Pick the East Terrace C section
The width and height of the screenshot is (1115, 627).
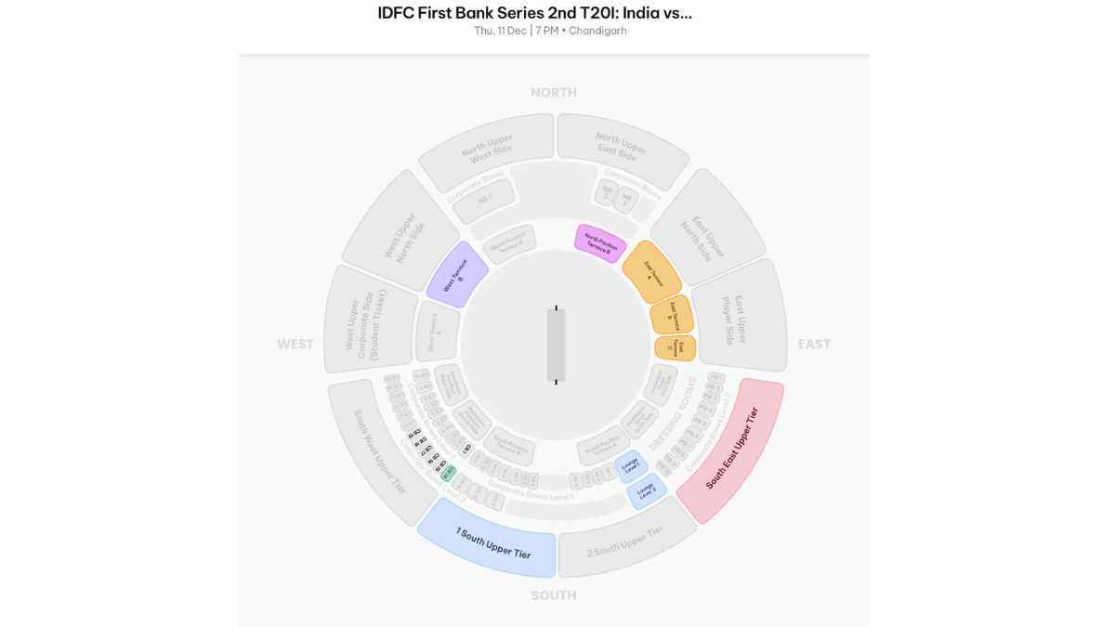pos(676,348)
